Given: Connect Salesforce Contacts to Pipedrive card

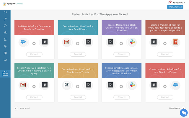Looking at the screenshot, I should [34, 54].
